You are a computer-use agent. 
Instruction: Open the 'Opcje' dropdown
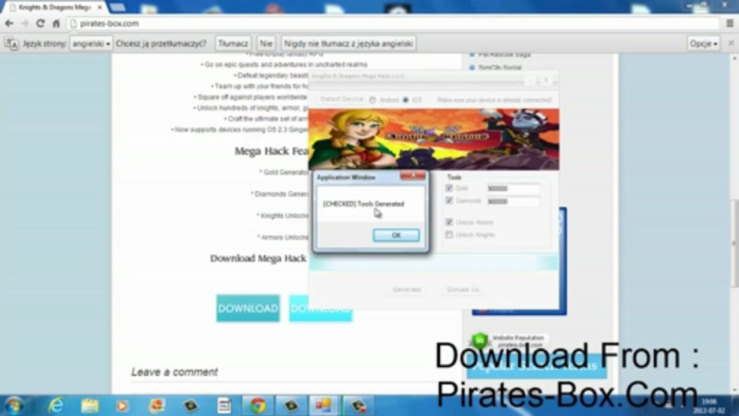pyautogui.click(x=704, y=43)
